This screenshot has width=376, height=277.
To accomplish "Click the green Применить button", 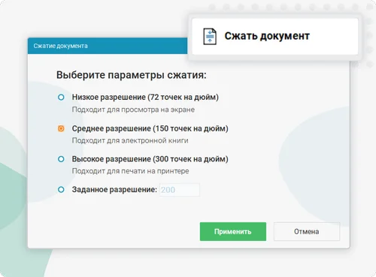I will (233, 231).
